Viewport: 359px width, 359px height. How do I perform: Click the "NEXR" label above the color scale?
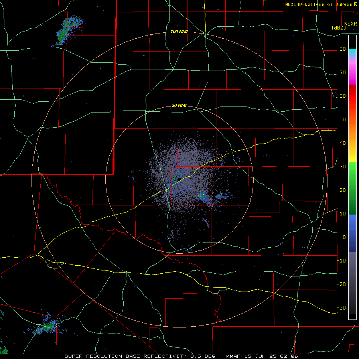tap(350, 24)
